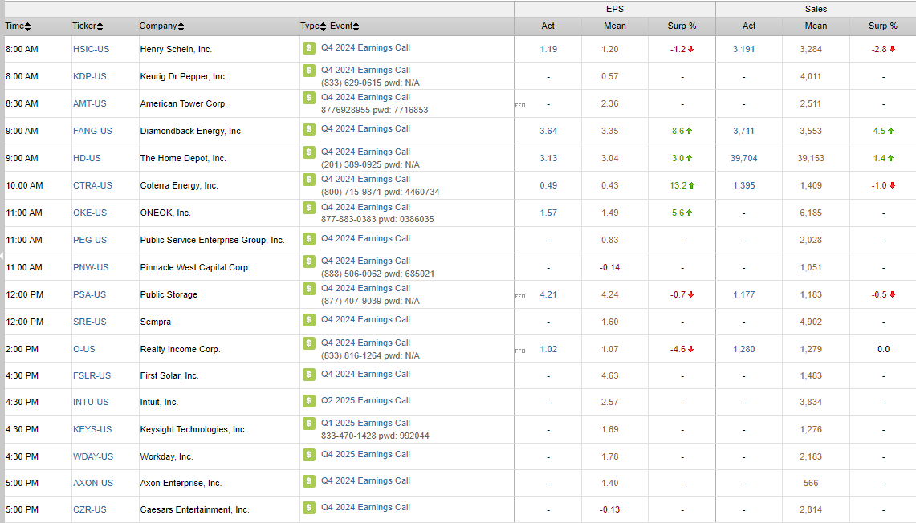Click the earnings icon for Intuit row
Image resolution: width=916 pixels, height=523 pixels.
[309, 401]
